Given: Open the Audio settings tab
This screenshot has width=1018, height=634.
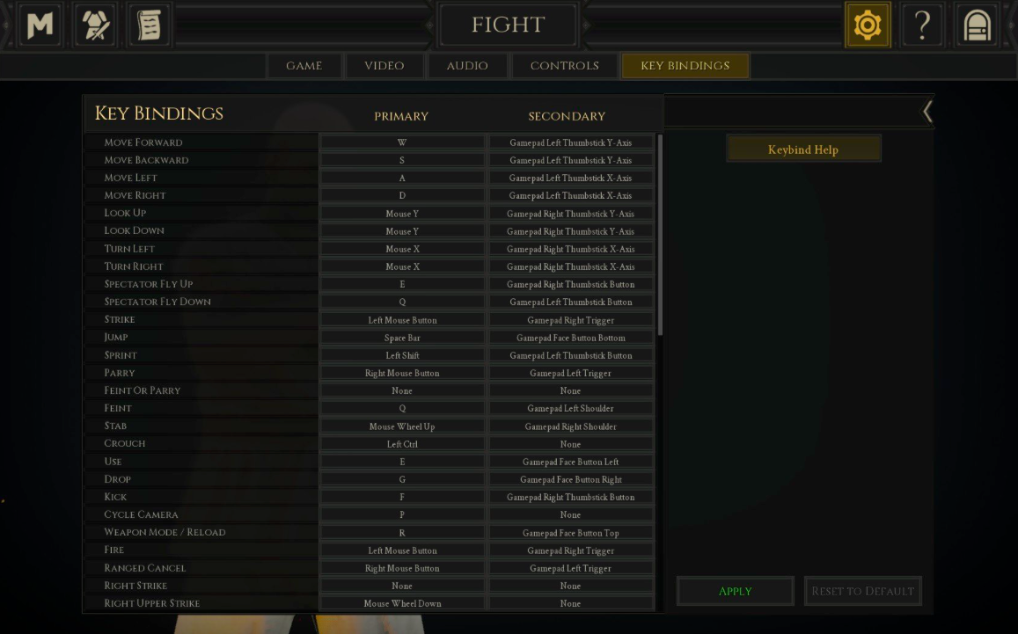Looking at the screenshot, I should (467, 66).
